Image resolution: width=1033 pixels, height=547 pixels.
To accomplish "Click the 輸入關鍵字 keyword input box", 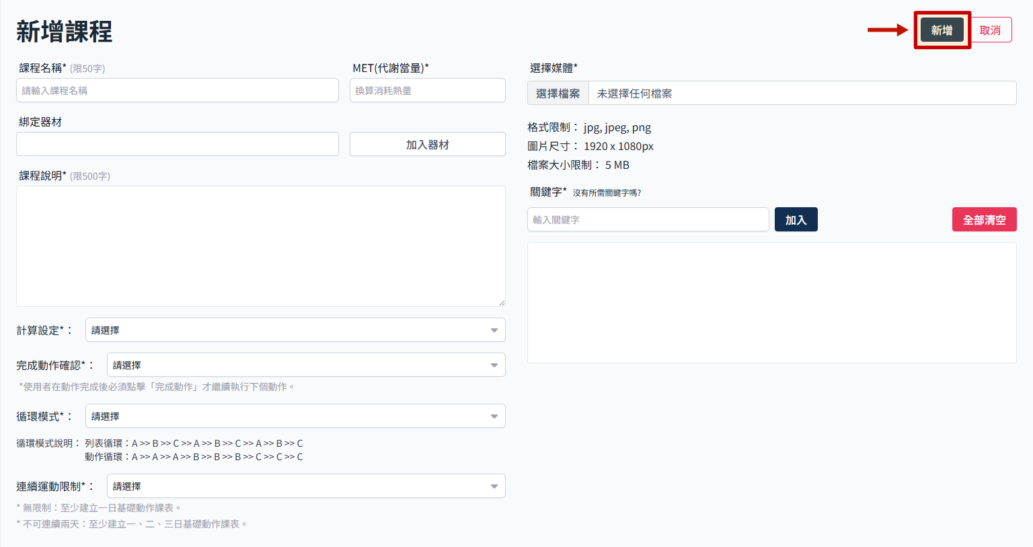I will click(x=648, y=219).
